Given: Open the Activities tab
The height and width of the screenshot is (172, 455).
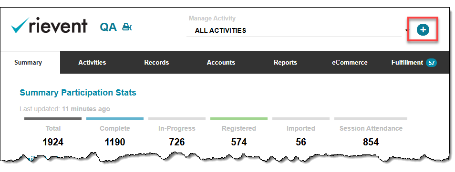Looking at the screenshot, I should click(x=92, y=62).
